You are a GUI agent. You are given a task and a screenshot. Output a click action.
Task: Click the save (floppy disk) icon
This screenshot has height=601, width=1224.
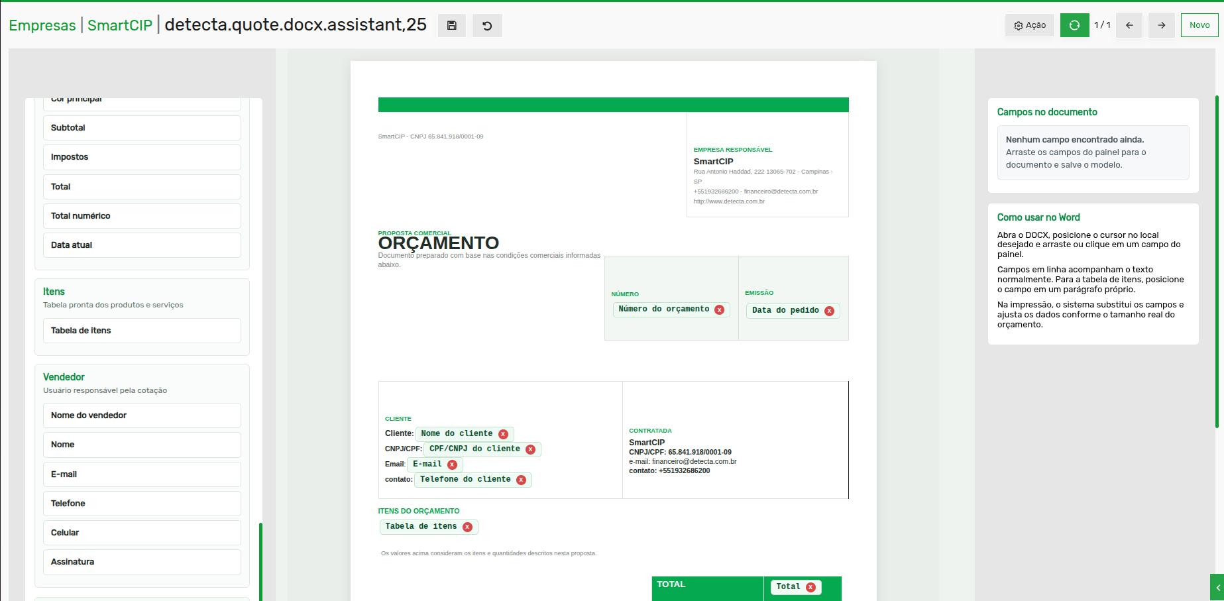coord(452,25)
